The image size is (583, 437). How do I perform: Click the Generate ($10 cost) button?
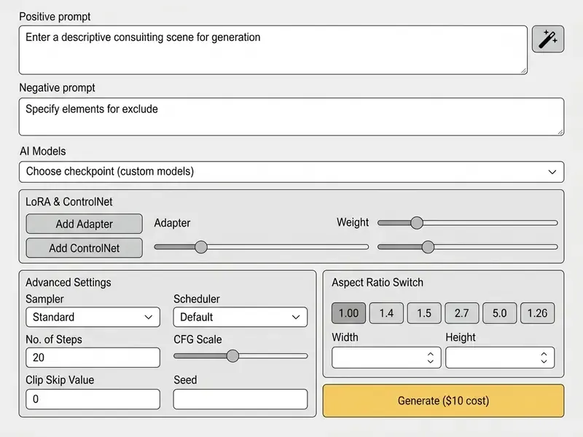click(443, 401)
